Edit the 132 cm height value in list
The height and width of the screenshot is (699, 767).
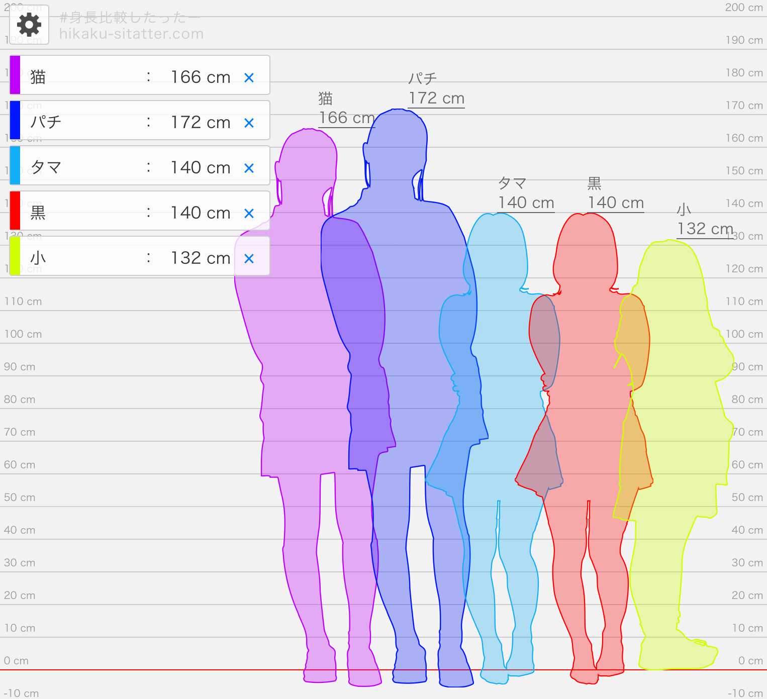pyautogui.click(x=200, y=258)
